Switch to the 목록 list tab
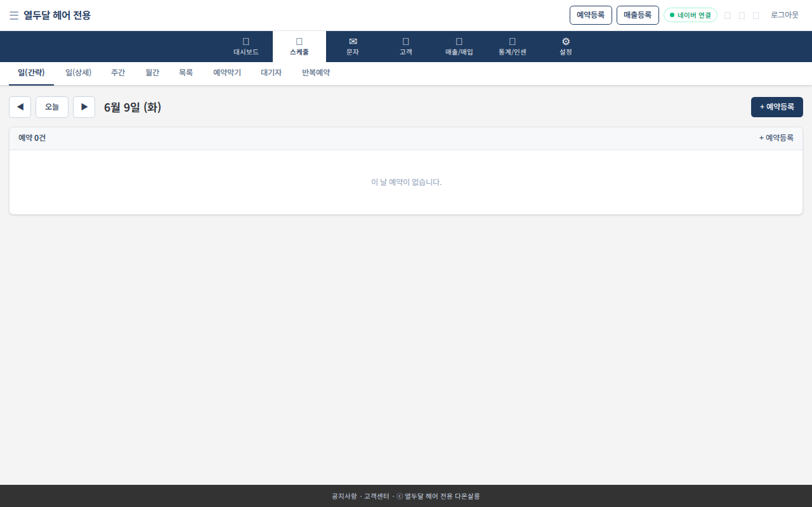 click(186, 73)
